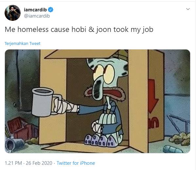Click the 26 Feb 2020 date
The width and height of the screenshot is (196, 170).
point(39,163)
